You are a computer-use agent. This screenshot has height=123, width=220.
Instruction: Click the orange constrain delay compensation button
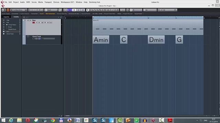point(8,10)
